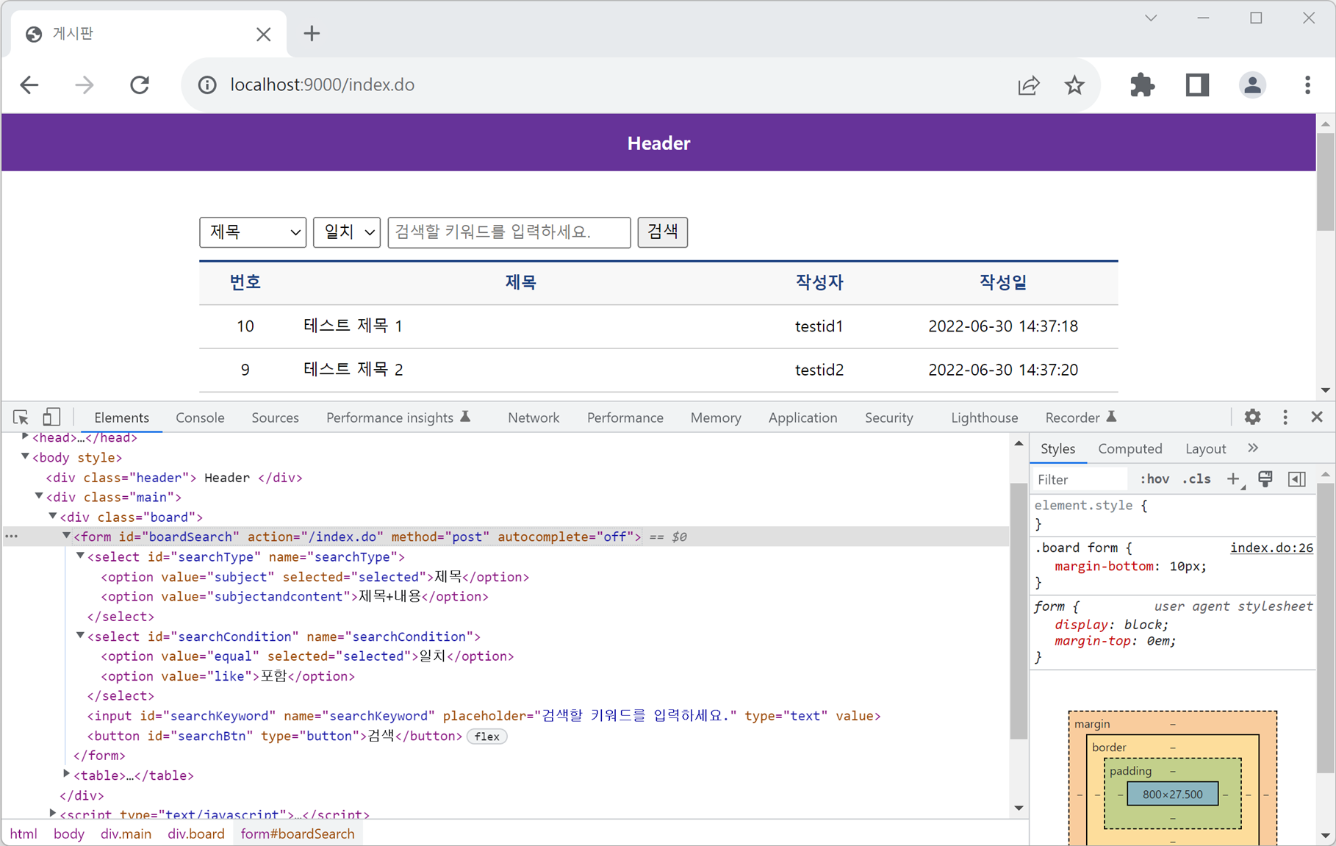Add a new style rule plus icon
The height and width of the screenshot is (846, 1336).
[1234, 479]
